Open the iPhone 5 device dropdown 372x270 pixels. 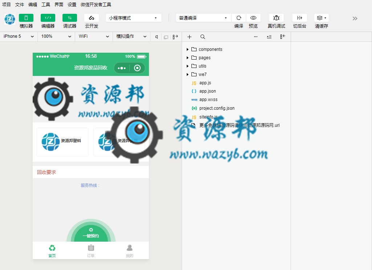click(x=19, y=37)
